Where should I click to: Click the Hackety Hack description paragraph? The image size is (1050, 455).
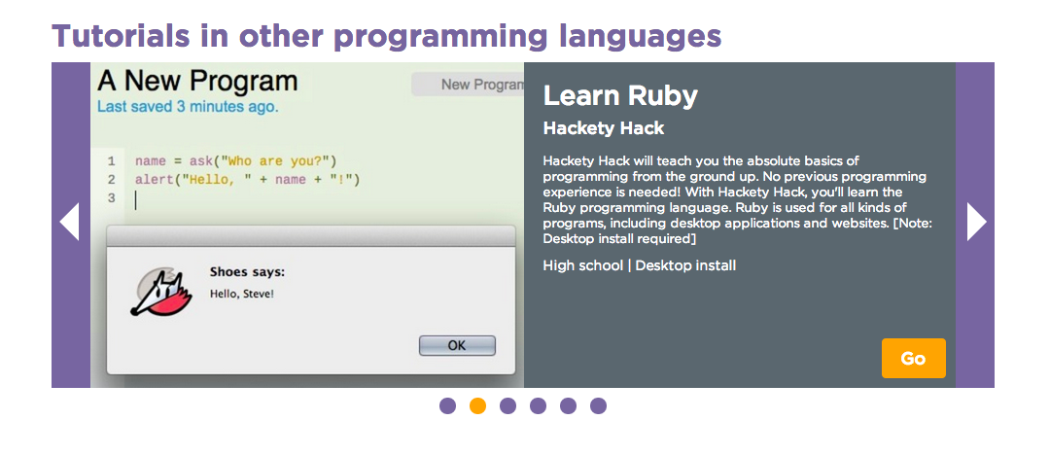pos(735,199)
